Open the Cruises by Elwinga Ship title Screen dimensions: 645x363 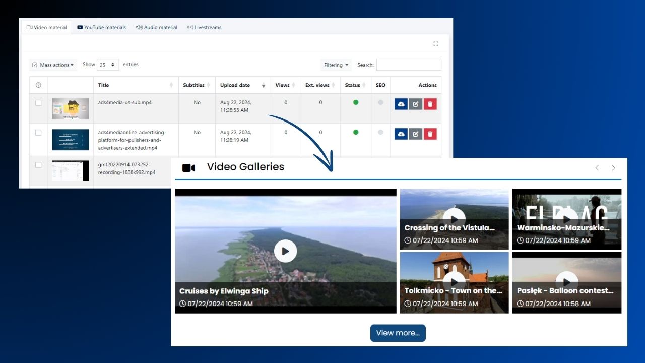pos(224,291)
